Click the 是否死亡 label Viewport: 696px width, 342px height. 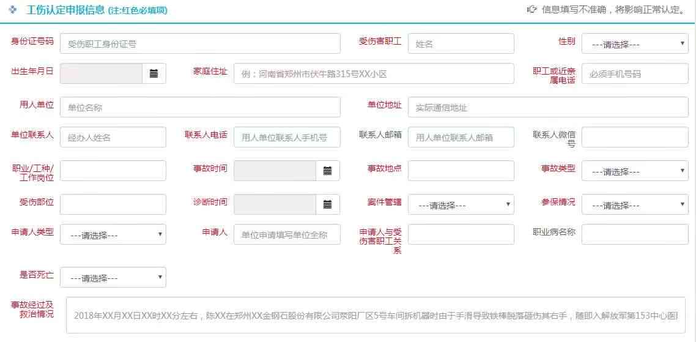(x=37, y=275)
